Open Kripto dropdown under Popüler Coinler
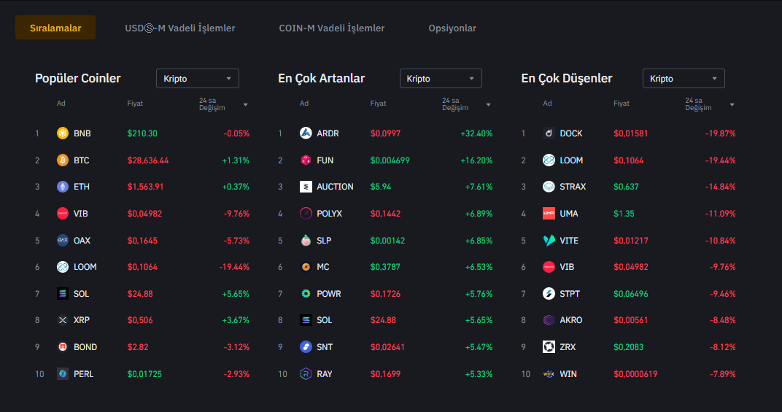Image resolution: width=782 pixels, height=412 pixels. pyautogui.click(x=198, y=79)
